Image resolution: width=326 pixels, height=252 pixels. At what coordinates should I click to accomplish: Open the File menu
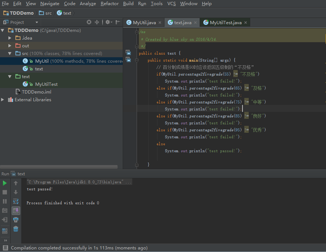pyautogui.click(x=5, y=4)
